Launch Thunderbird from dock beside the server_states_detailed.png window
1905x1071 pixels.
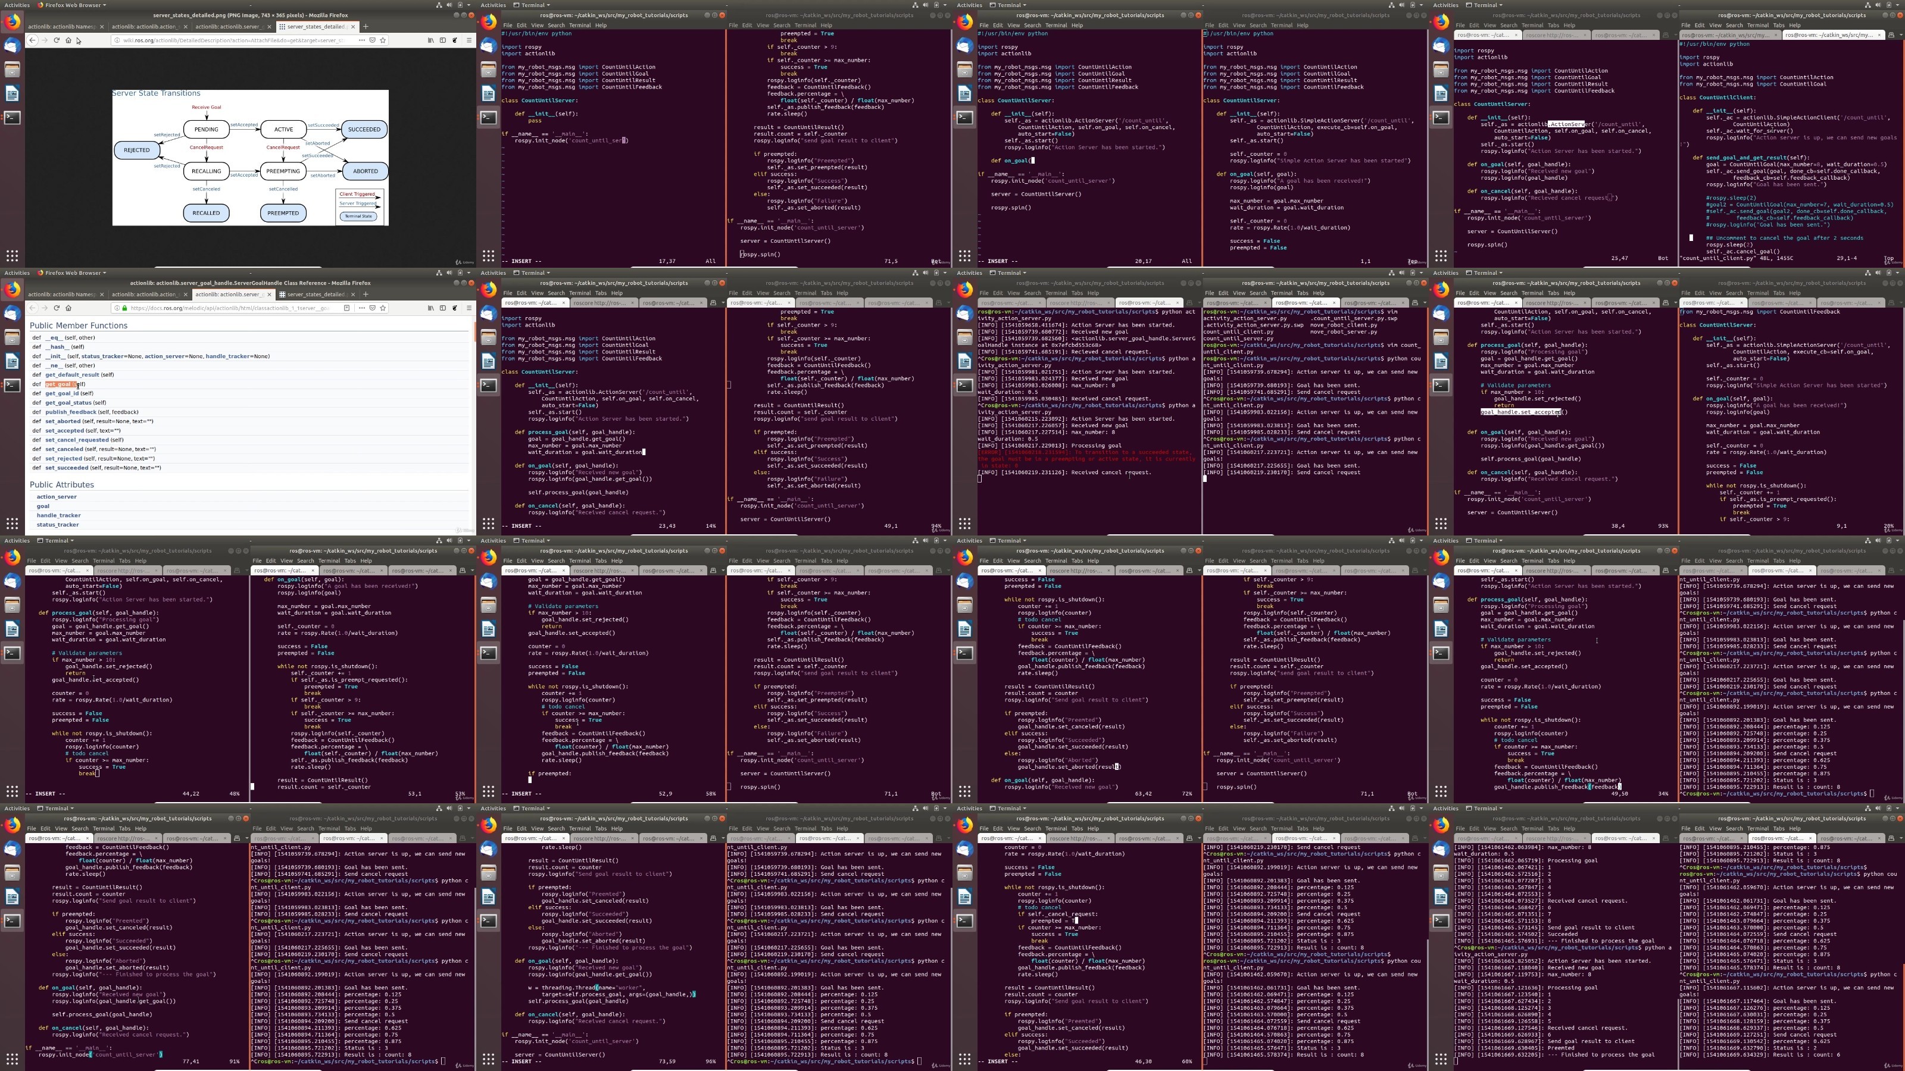[x=12, y=46]
